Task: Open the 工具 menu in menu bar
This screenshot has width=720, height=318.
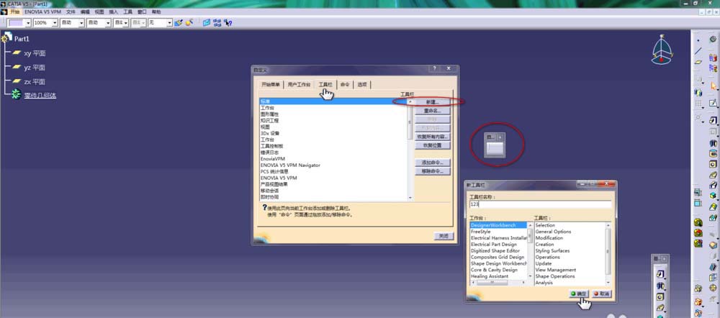Action: (x=128, y=12)
